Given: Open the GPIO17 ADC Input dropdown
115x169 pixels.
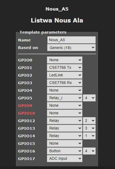Looking at the screenshot, I should [x=65, y=158].
